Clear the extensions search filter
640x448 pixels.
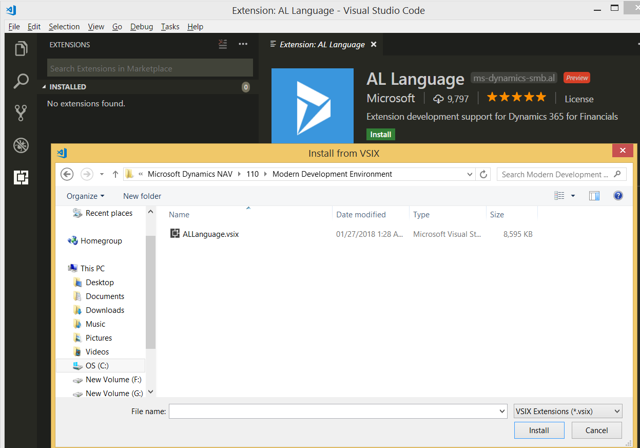222,44
